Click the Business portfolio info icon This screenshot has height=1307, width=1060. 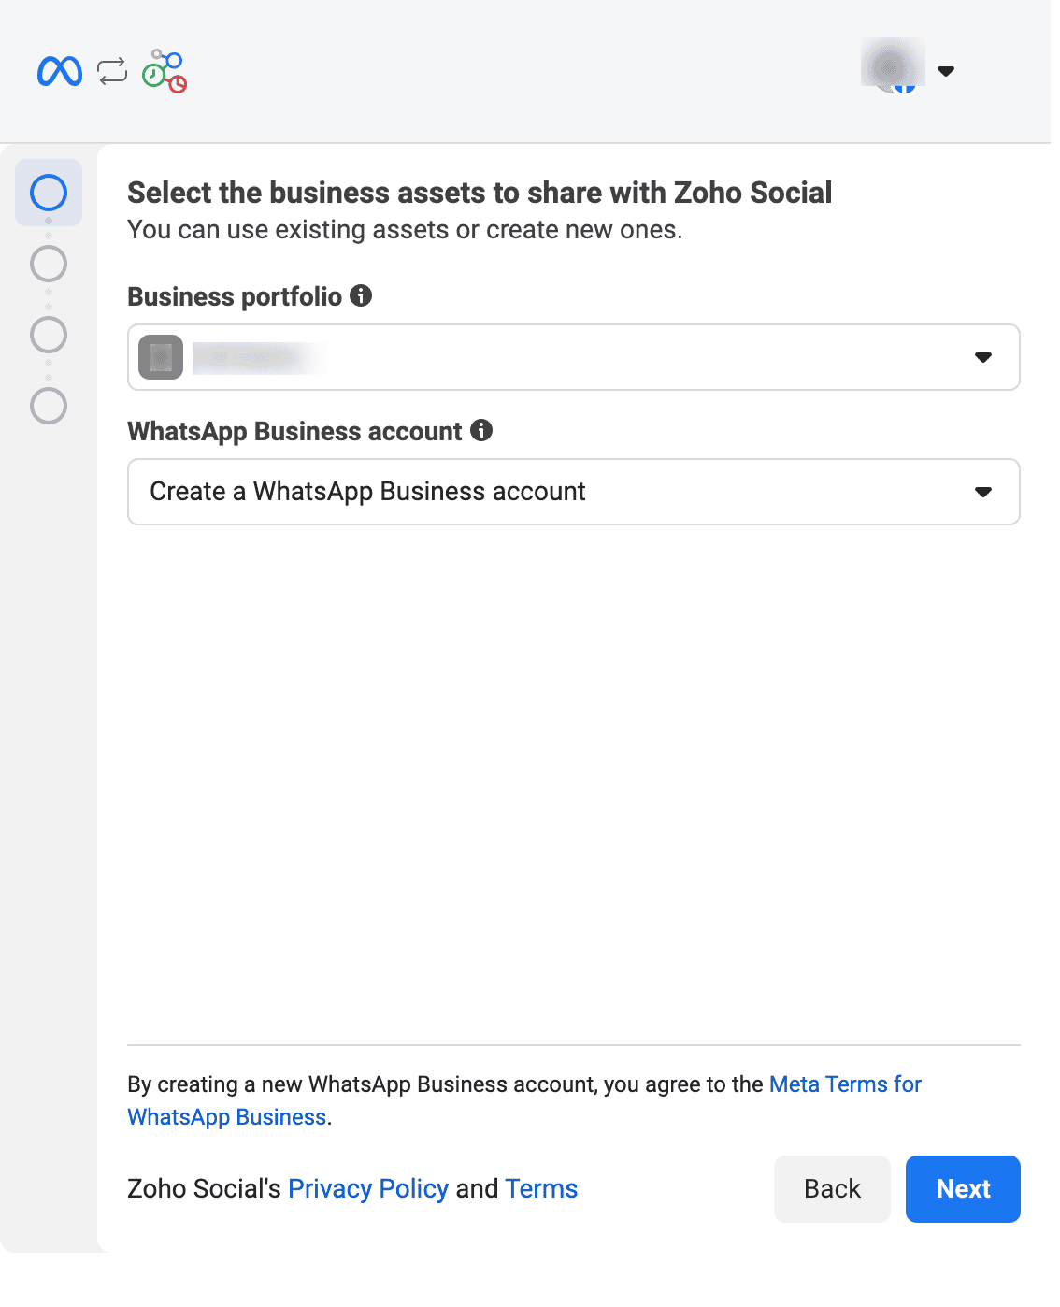pyautogui.click(x=361, y=296)
